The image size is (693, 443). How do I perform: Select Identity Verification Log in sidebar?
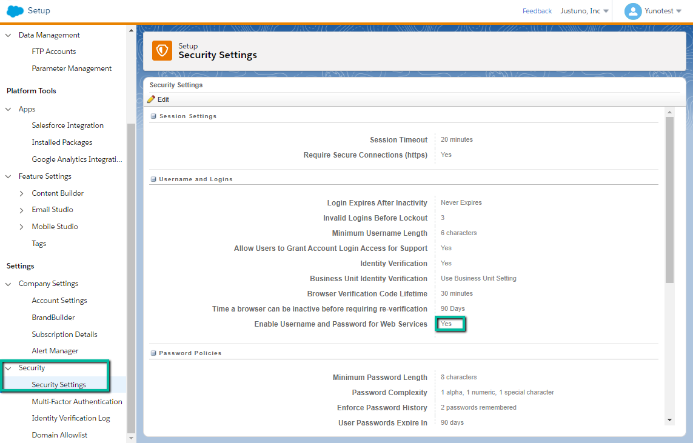point(72,418)
